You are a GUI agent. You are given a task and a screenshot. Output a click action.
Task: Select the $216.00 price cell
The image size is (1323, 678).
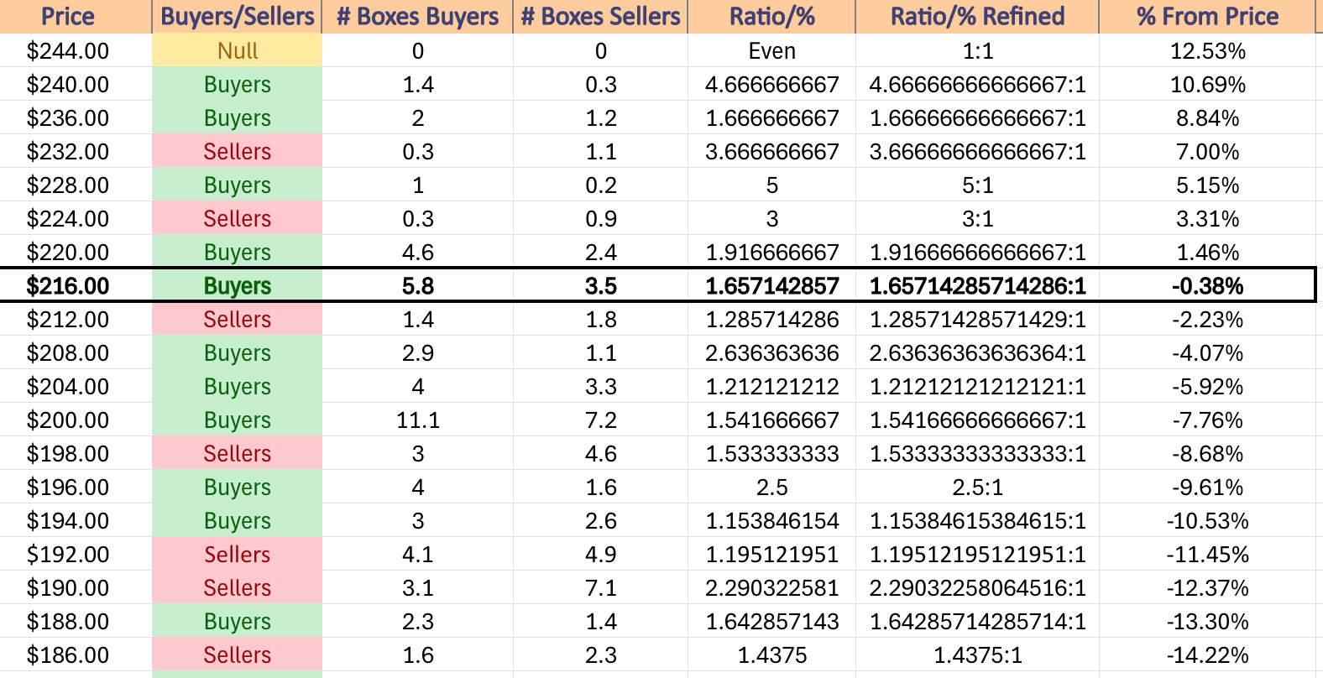(x=68, y=286)
